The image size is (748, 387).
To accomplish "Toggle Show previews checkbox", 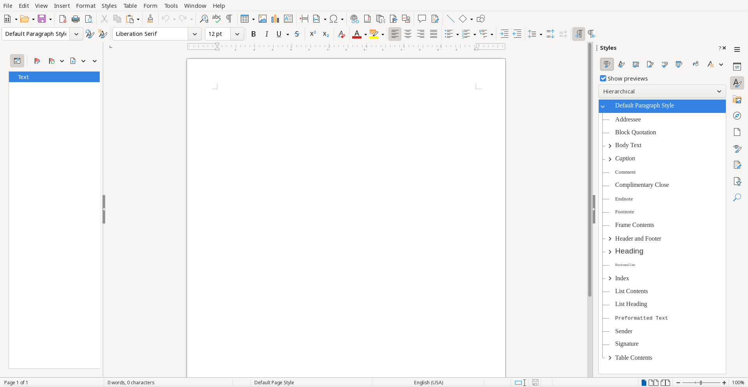I will pyautogui.click(x=603, y=78).
